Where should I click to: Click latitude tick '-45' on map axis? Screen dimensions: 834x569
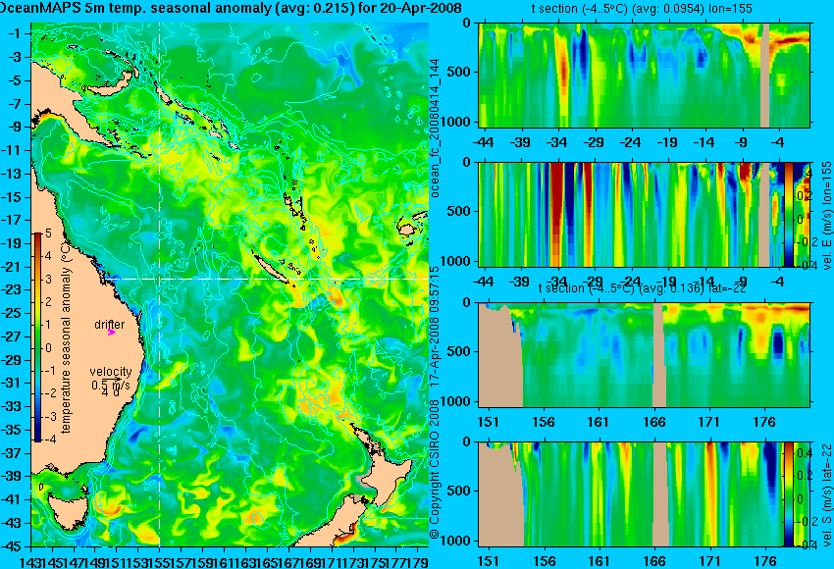(x=12, y=546)
